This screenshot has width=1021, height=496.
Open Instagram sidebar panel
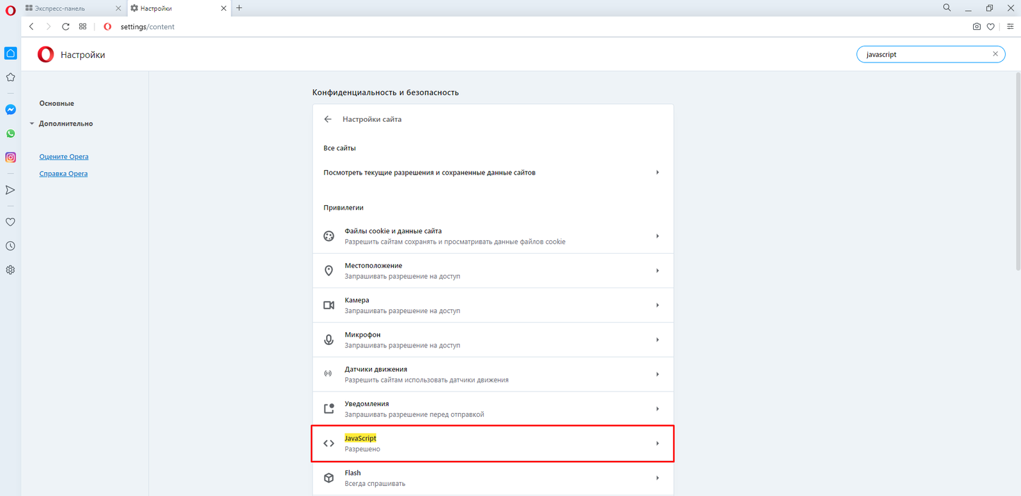(x=10, y=157)
